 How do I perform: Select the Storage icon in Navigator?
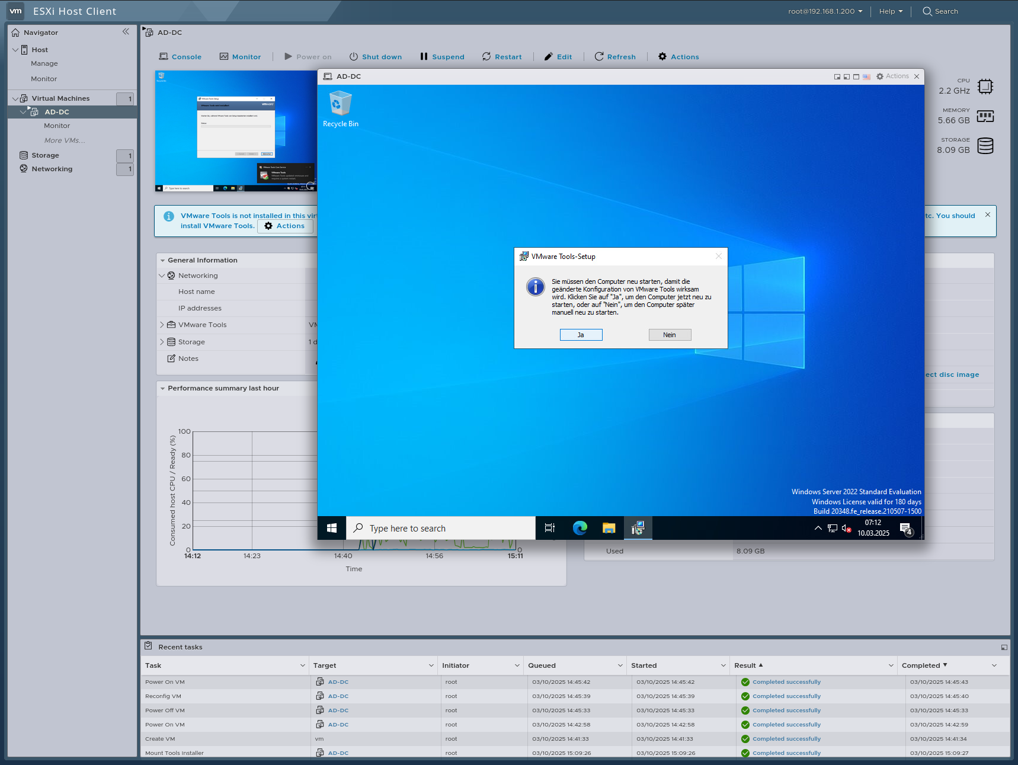click(24, 155)
